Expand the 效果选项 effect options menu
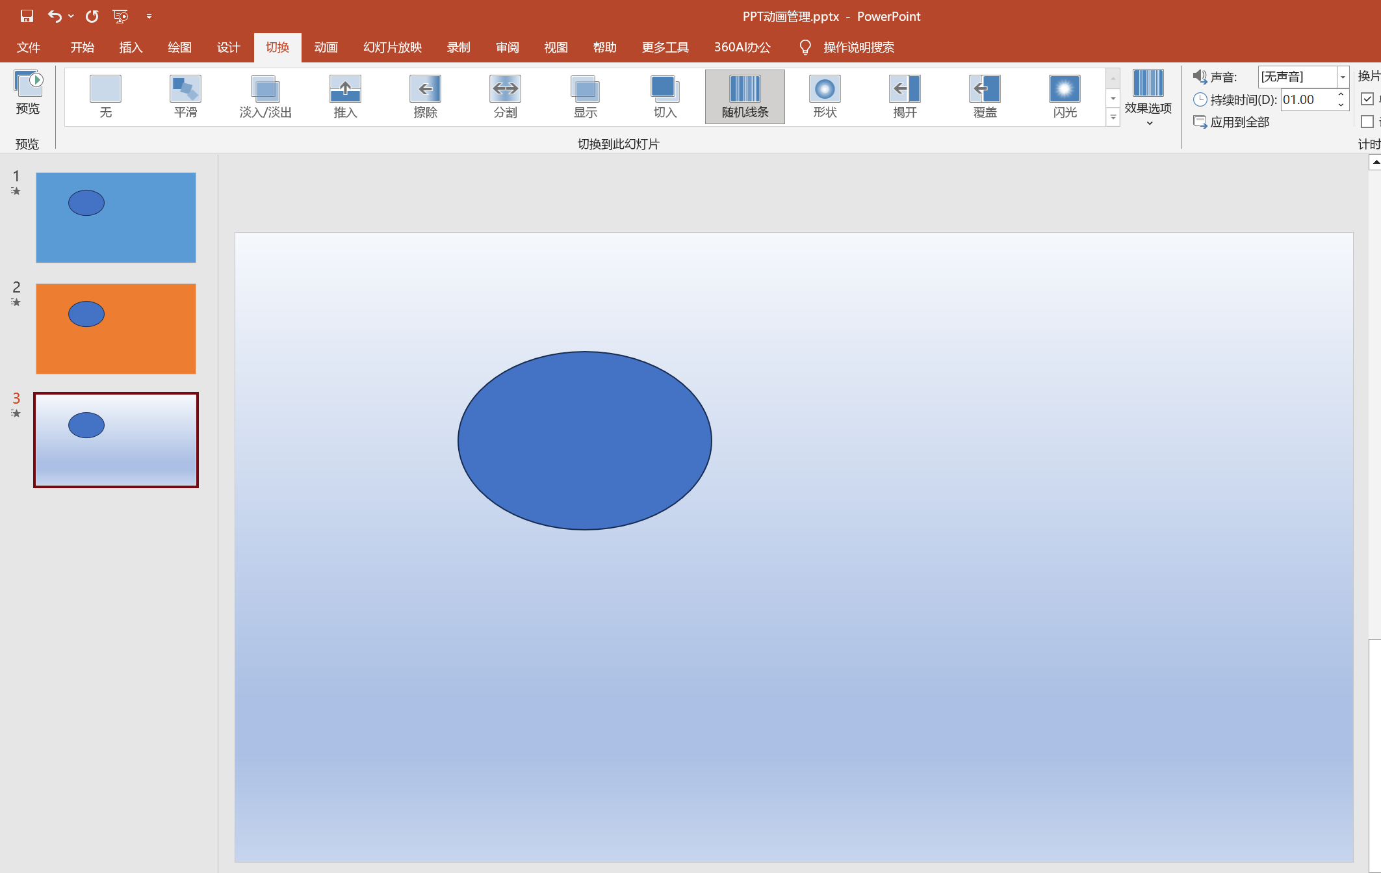 pos(1148,98)
